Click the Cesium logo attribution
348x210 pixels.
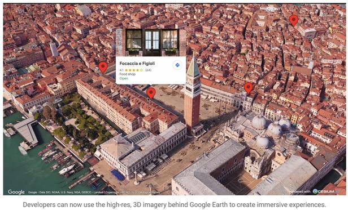tap(327, 191)
